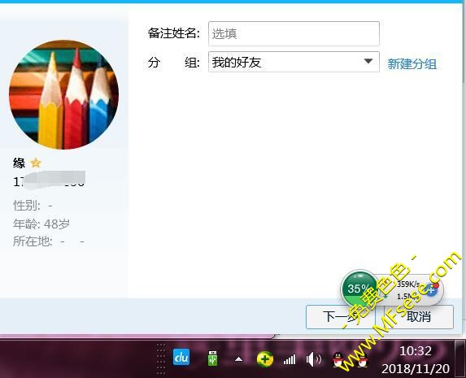Click the 下一步 button
Viewport: 466px width, 378px height.
click(x=340, y=317)
